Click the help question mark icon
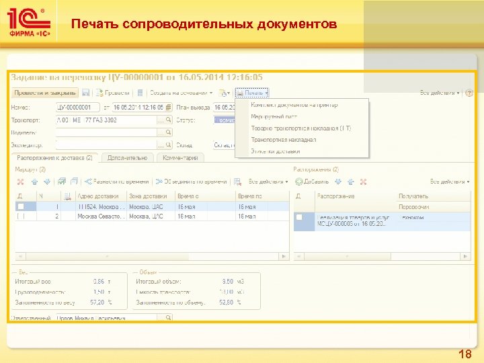 pyautogui.click(x=469, y=93)
